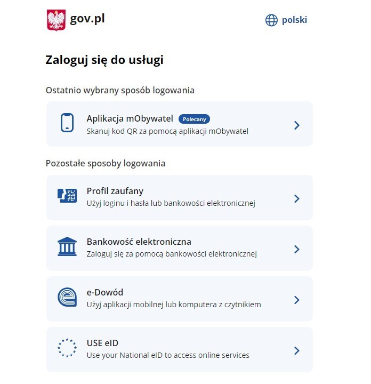The height and width of the screenshot is (384, 371).
Task: Click the Profil zaufany icon
Action: click(x=67, y=195)
